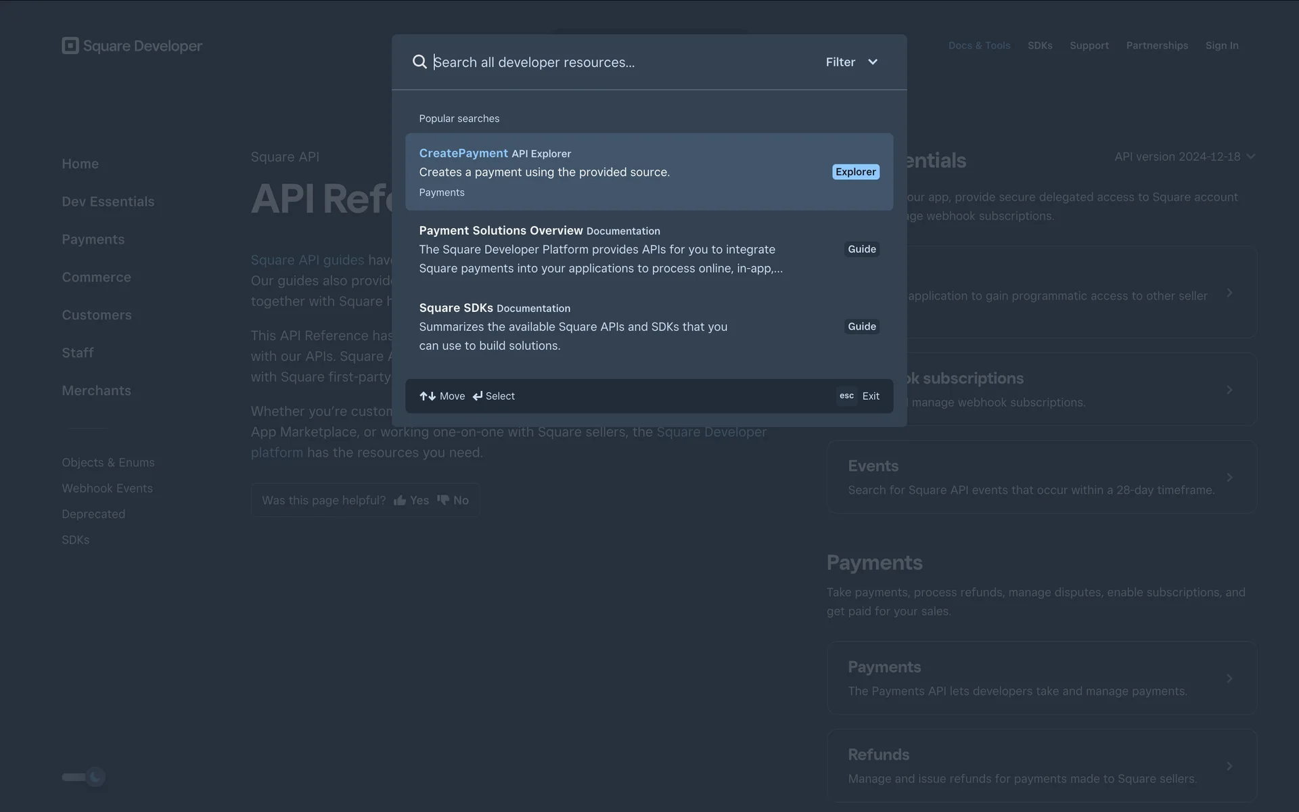Click the magnifying glass search icon
The width and height of the screenshot is (1299, 812).
point(419,62)
